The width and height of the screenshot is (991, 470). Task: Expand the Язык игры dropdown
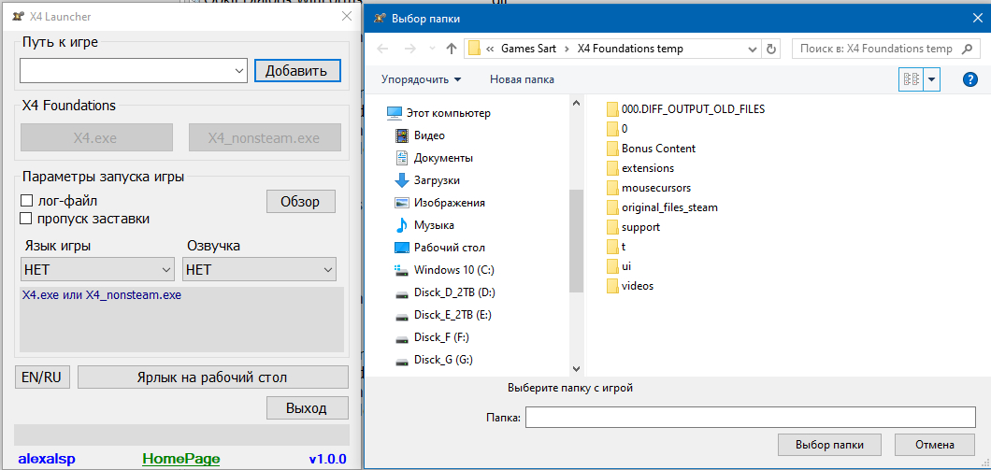coord(97,270)
